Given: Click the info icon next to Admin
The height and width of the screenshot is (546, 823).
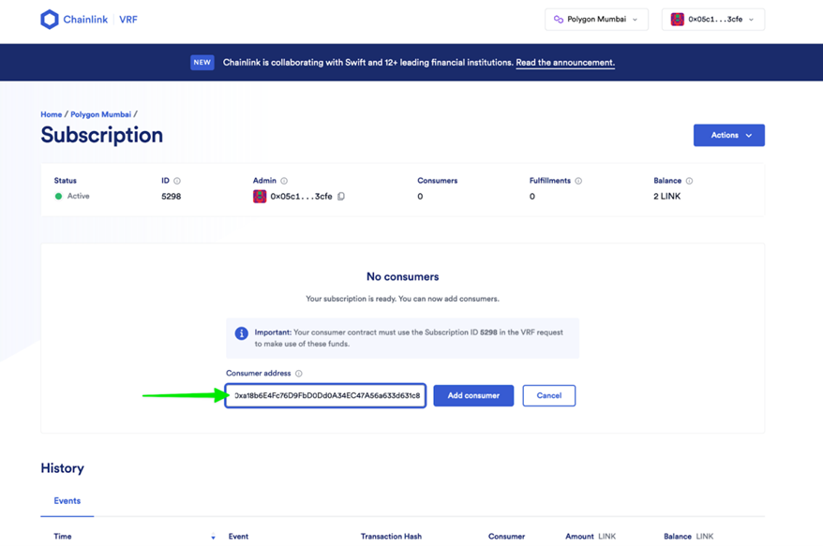Looking at the screenshot, I should click(x=284, y=181).
